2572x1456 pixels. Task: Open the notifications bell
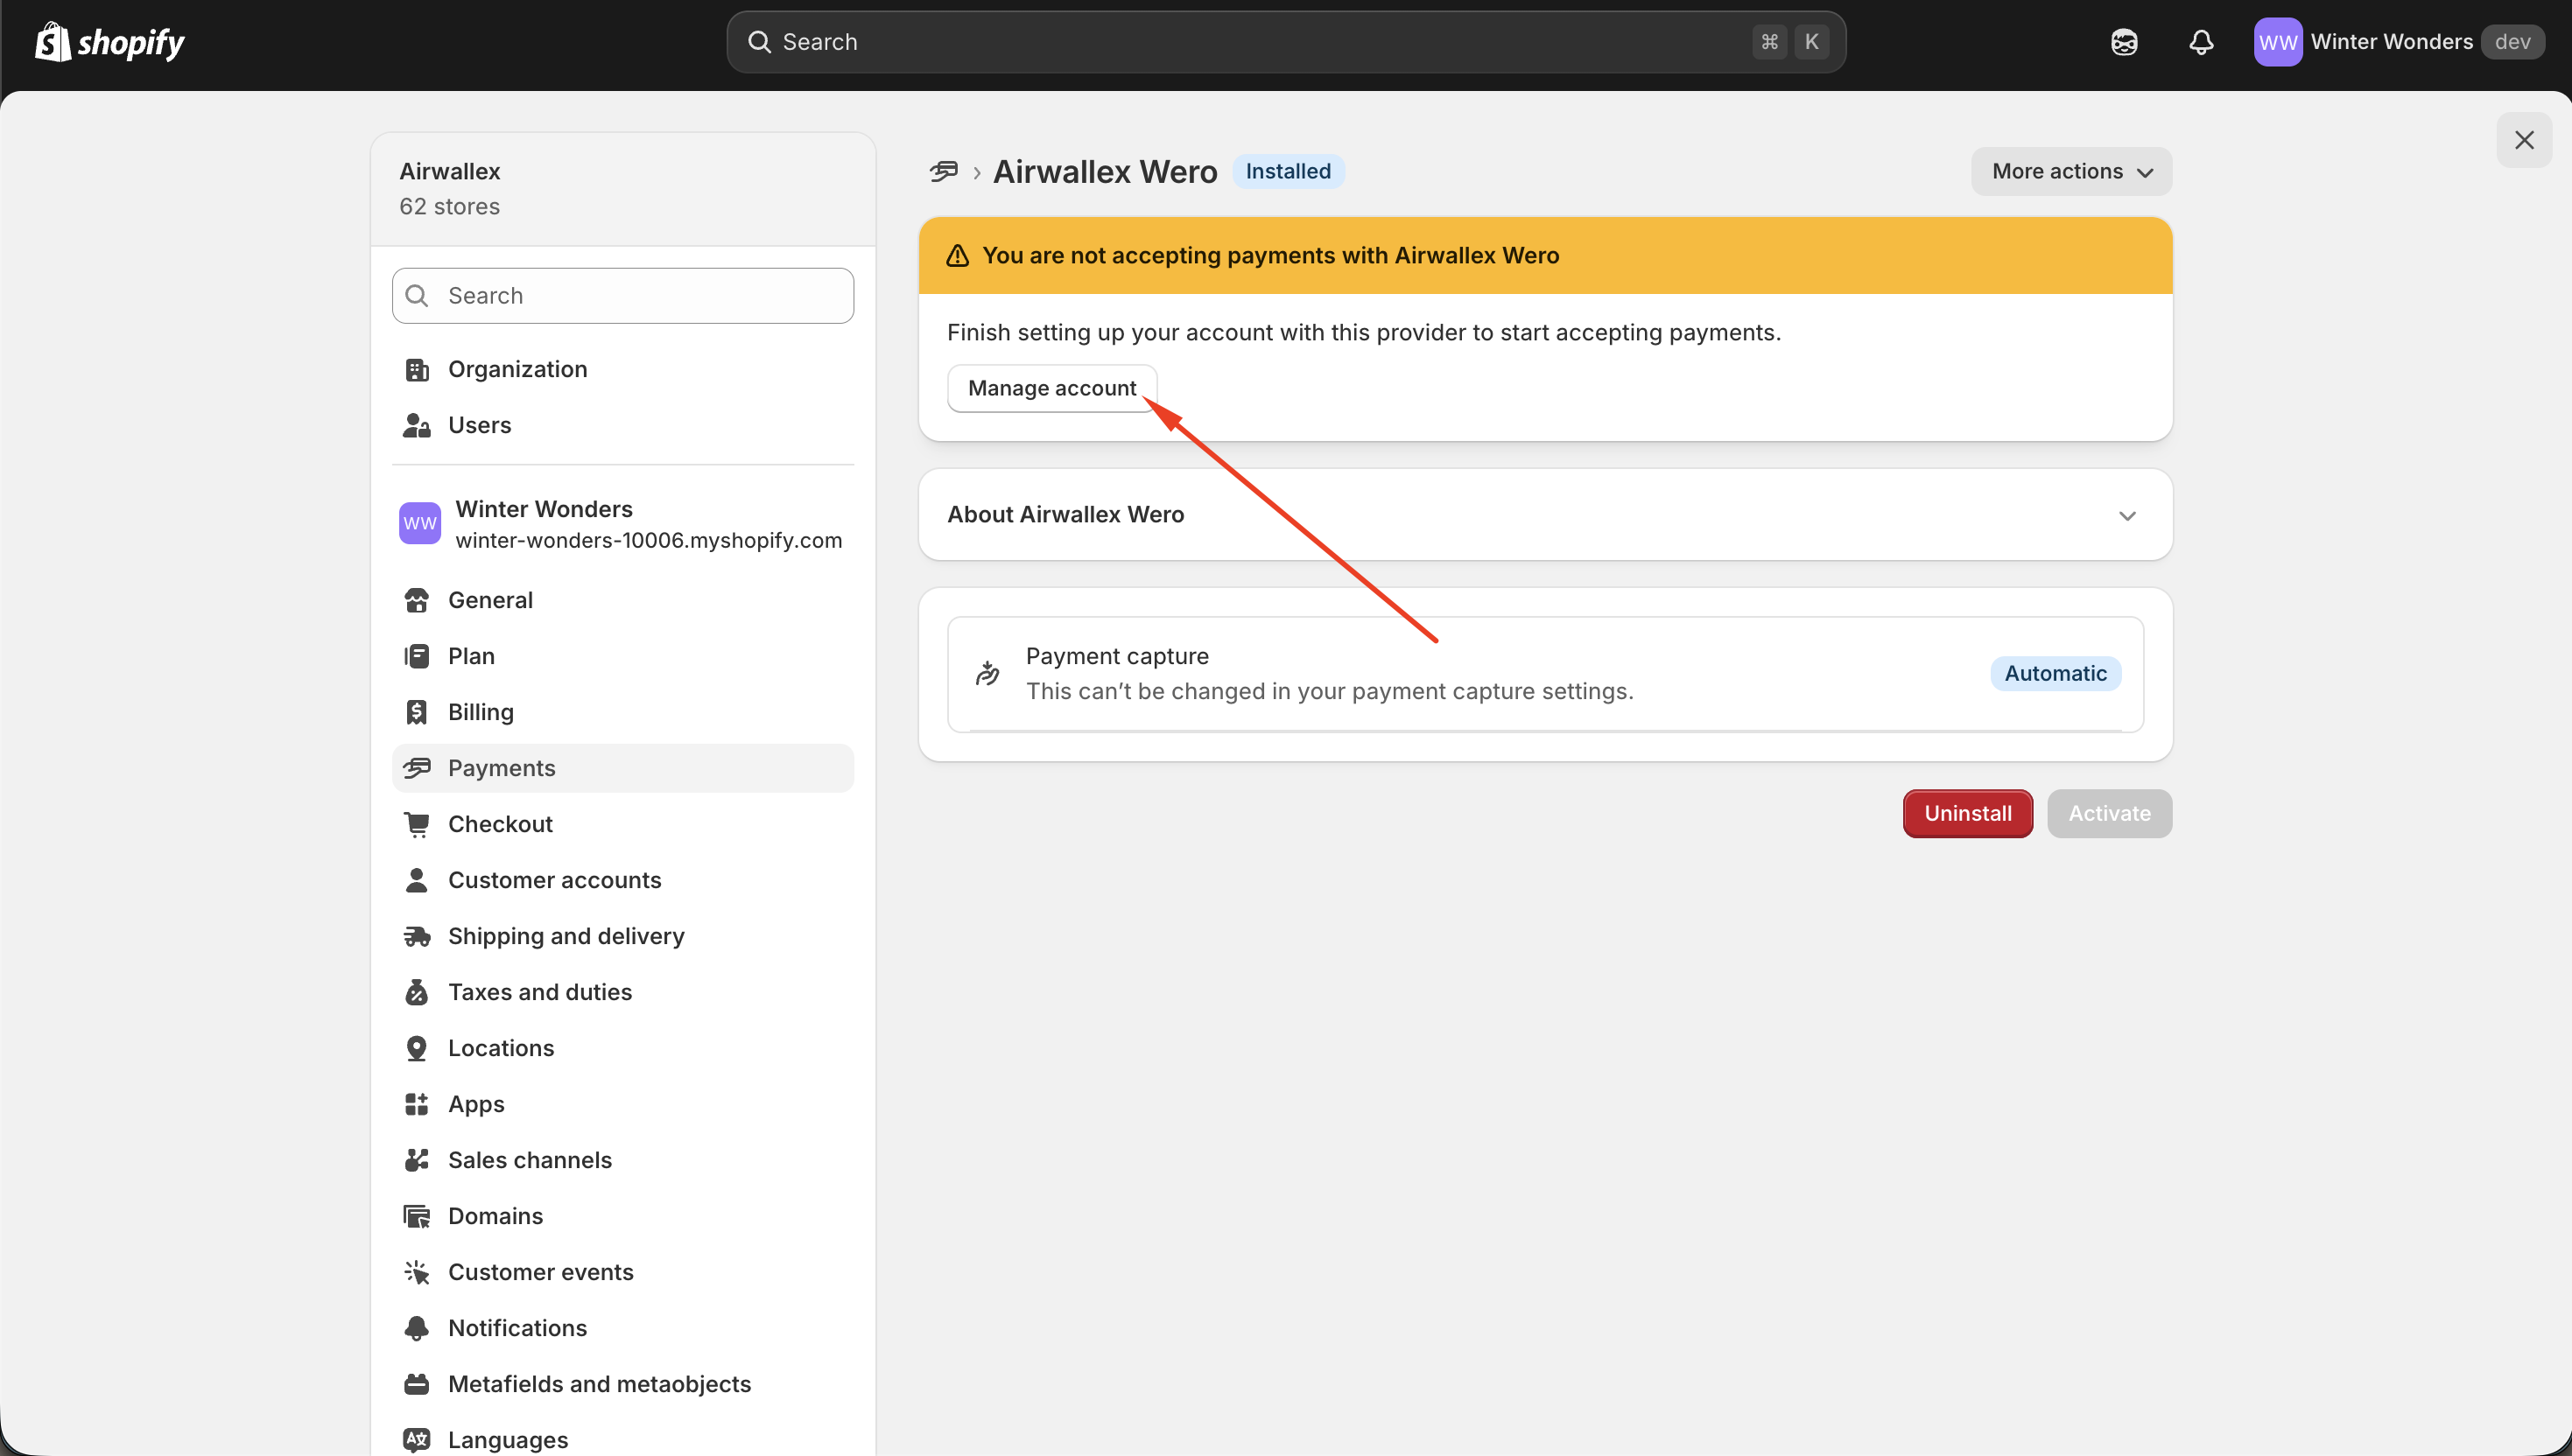[x=2201, y=42]
